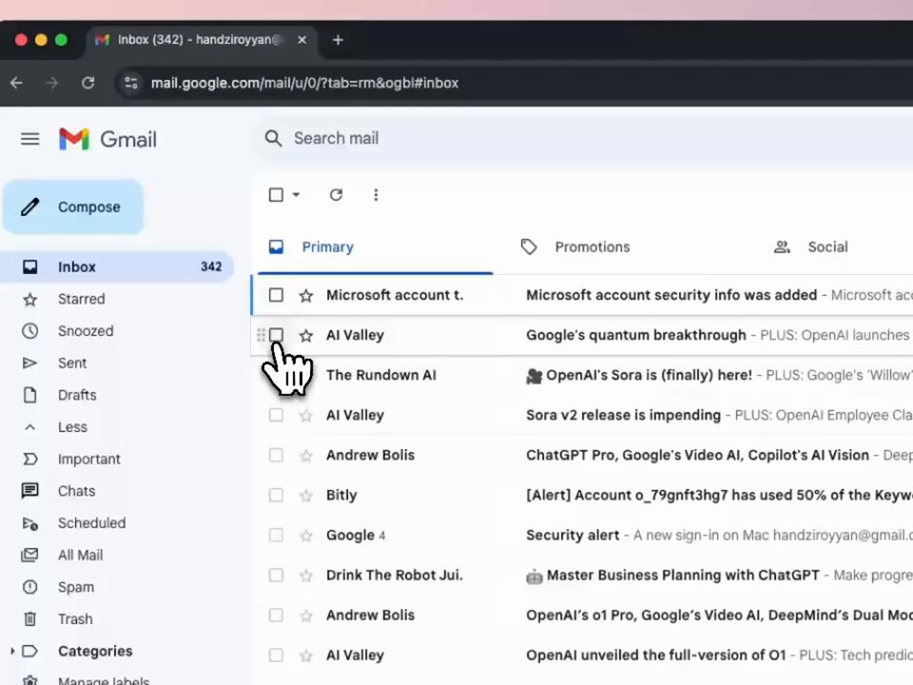
Task: Click the Important marker icon in sidebar
Action: [x=29, y=459]
